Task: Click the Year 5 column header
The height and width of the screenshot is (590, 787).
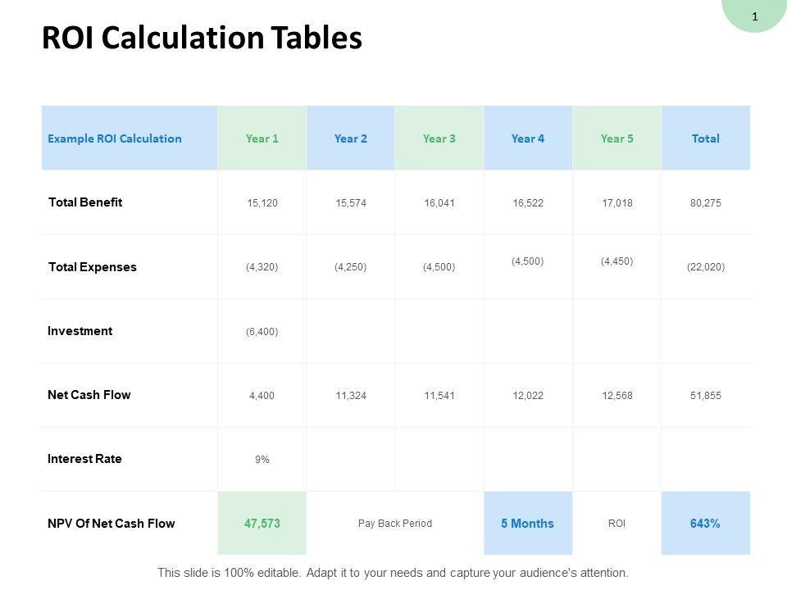Action: tap(616, 138)
